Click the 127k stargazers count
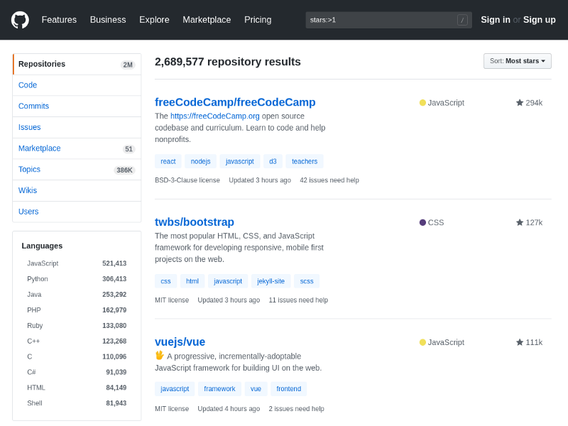Viewport: 568px width, 426px height. tap(534, 222)
